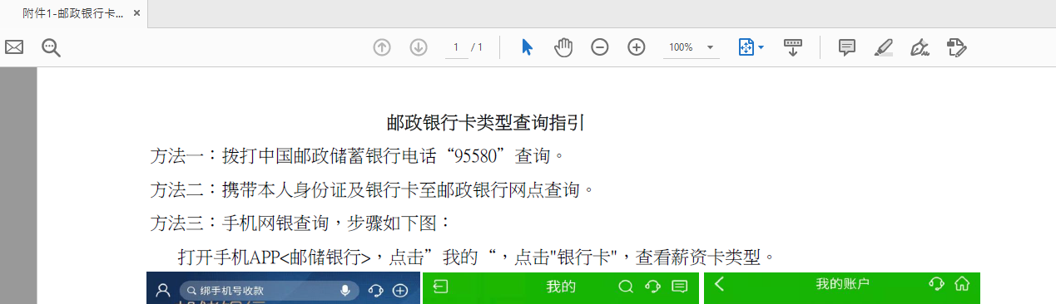Select the hand pan tool
The image size is (1056, 304).
pos(563,47)
